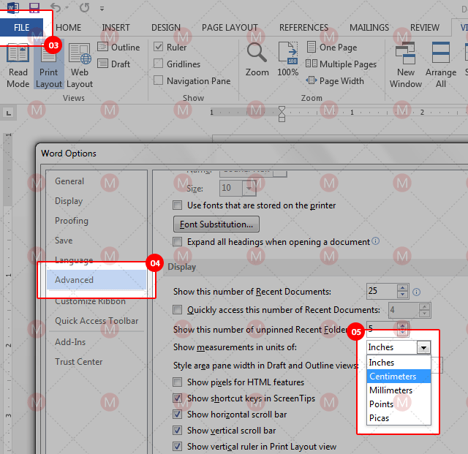Select Advanced in Word Options
Image resolution: width=468 pixels, height=454 pixels.
coord(97,280)
